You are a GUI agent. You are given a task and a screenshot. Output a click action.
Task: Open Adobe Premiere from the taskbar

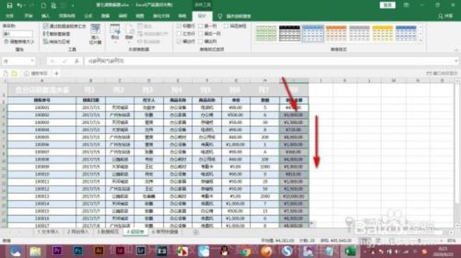(x=57, y=251)
